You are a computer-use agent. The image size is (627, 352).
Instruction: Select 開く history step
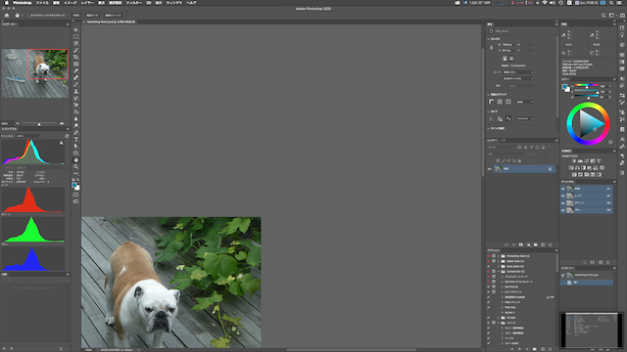[x=587, y=283]
